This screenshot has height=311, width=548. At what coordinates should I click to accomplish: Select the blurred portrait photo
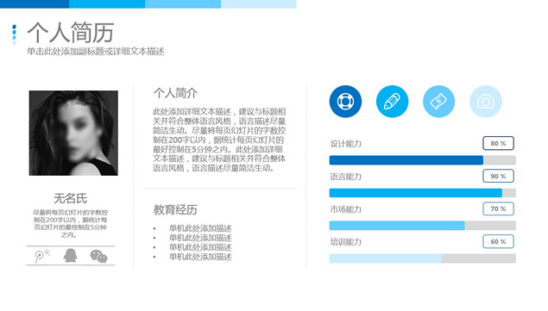coord(73,133)
